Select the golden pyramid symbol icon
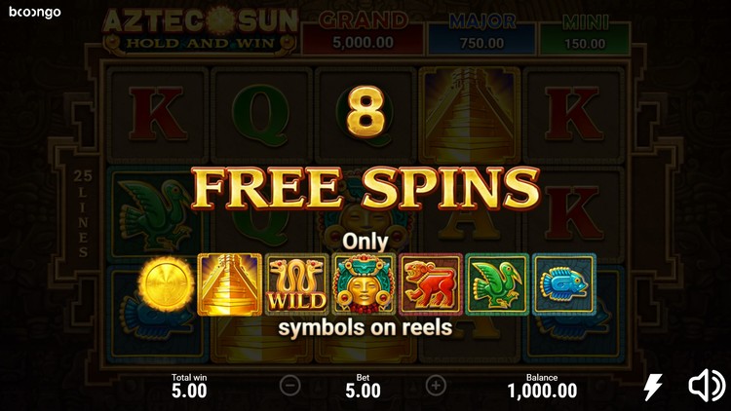The image size is (731, 411). pyautogui.click(x=230, y=284)
